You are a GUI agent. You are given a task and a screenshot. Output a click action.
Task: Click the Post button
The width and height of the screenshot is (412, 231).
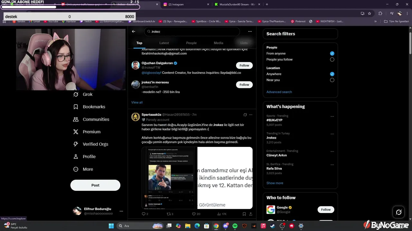tap(95, 185)
